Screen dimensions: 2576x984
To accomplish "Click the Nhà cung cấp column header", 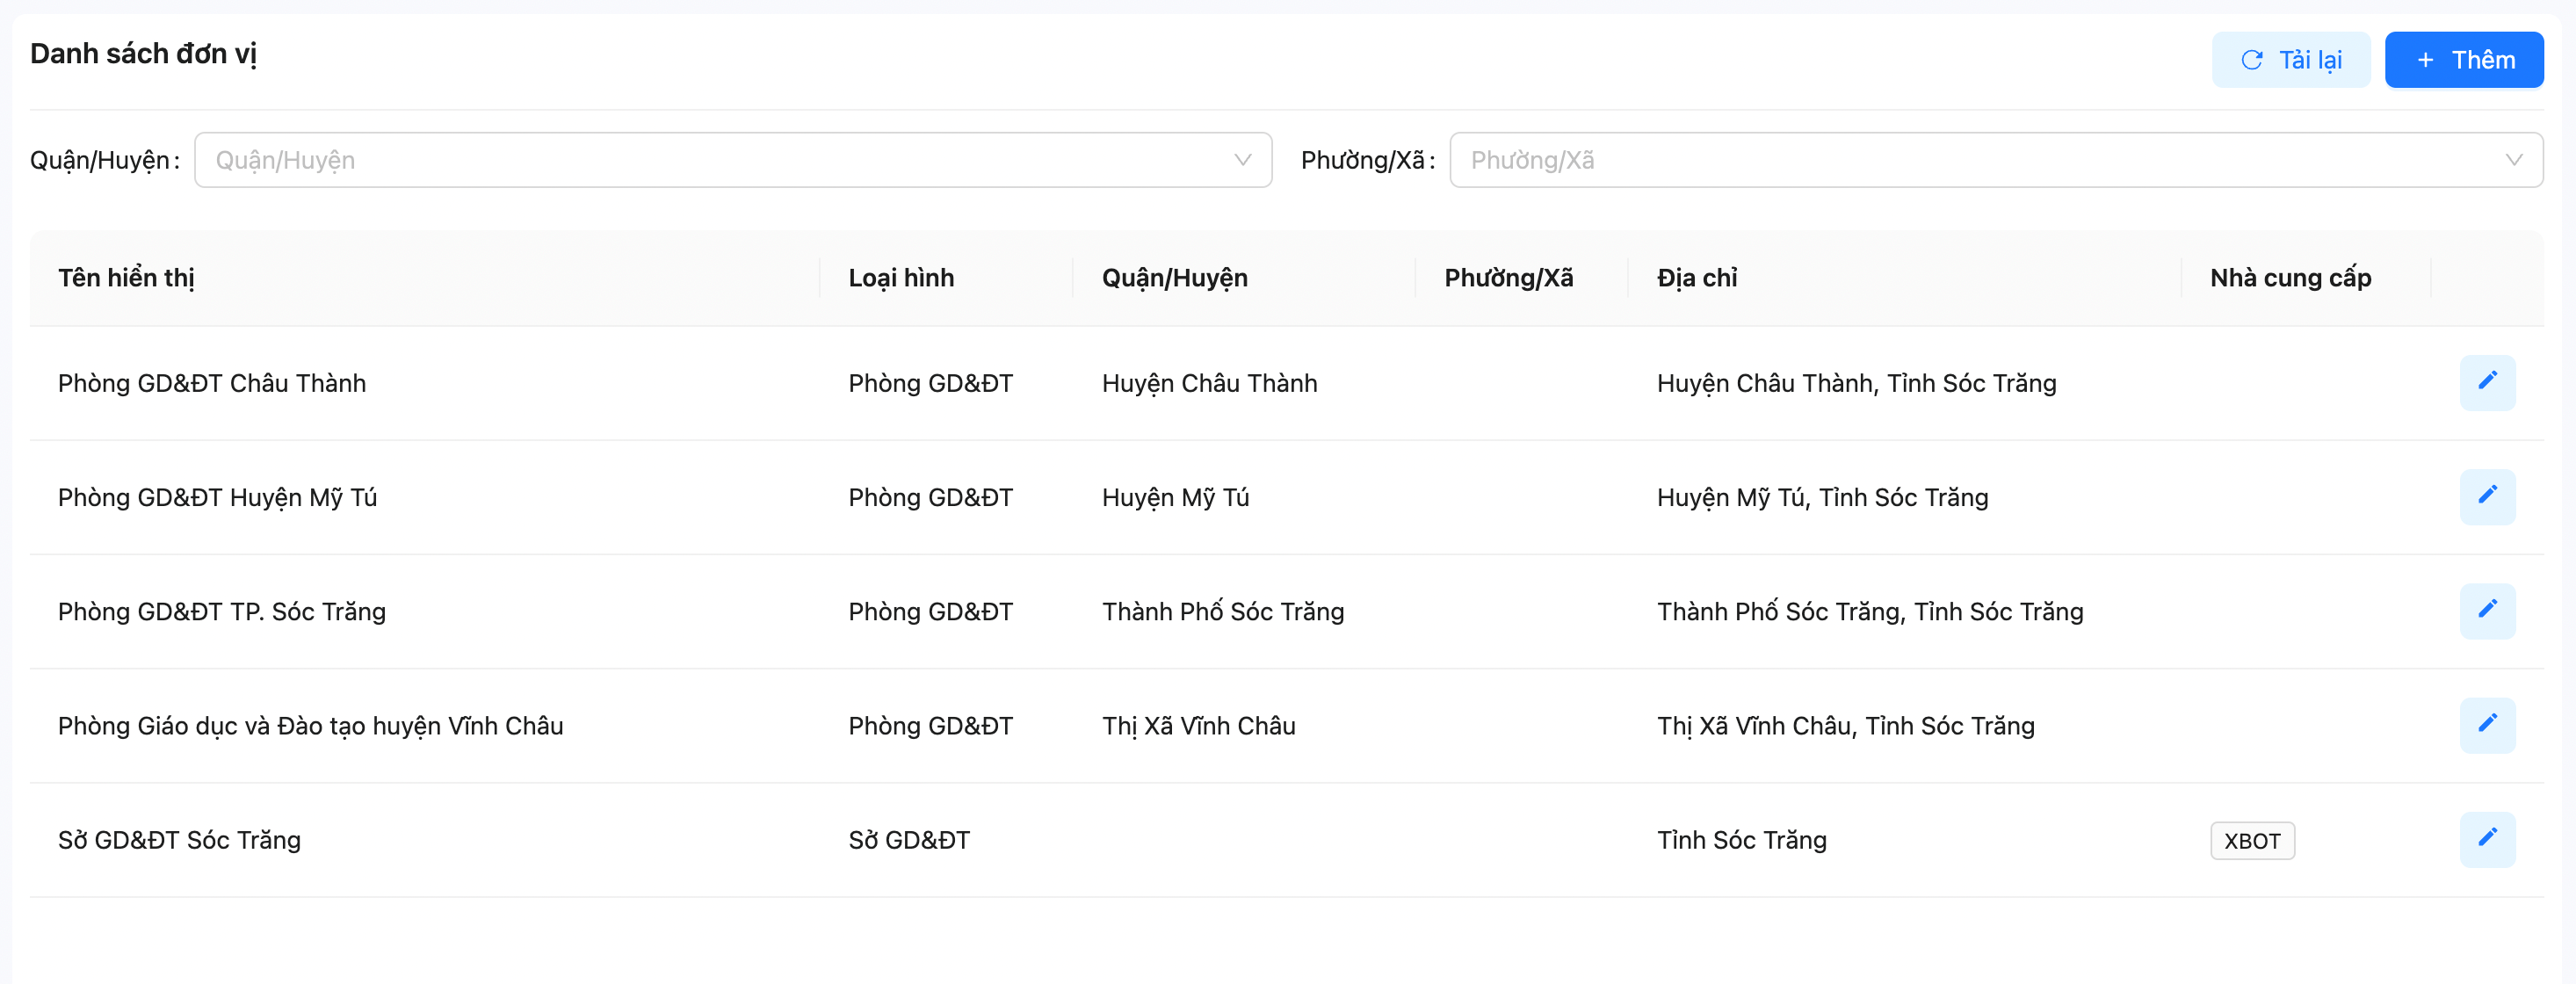I will click(x=2289, y=278).
